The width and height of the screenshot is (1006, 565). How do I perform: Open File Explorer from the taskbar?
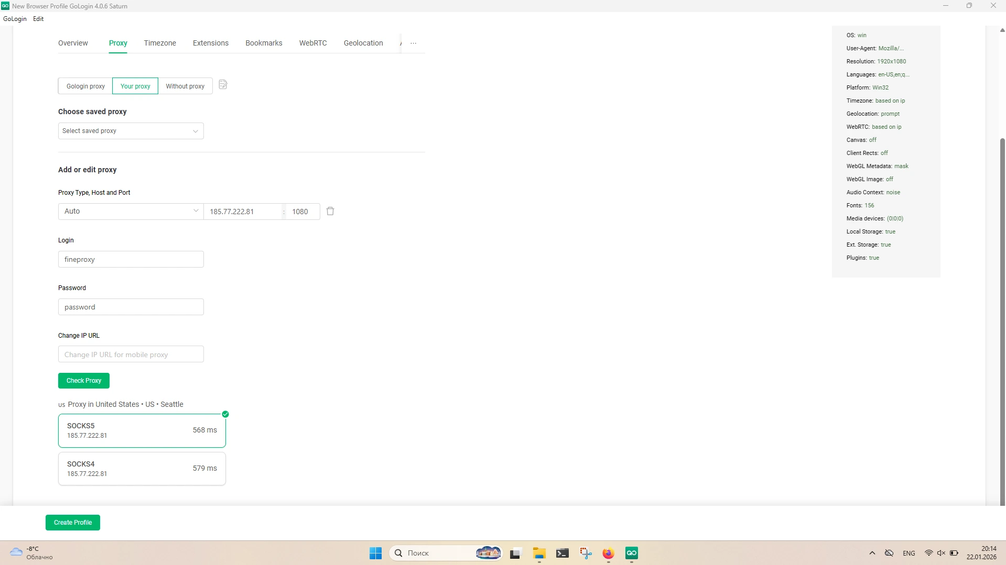[539, 553]
